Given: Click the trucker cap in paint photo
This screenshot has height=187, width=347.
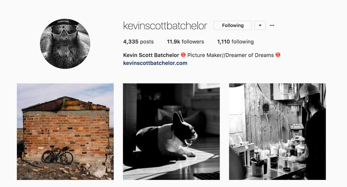Looking at the screenshot, I should click(x=308, y=91).
